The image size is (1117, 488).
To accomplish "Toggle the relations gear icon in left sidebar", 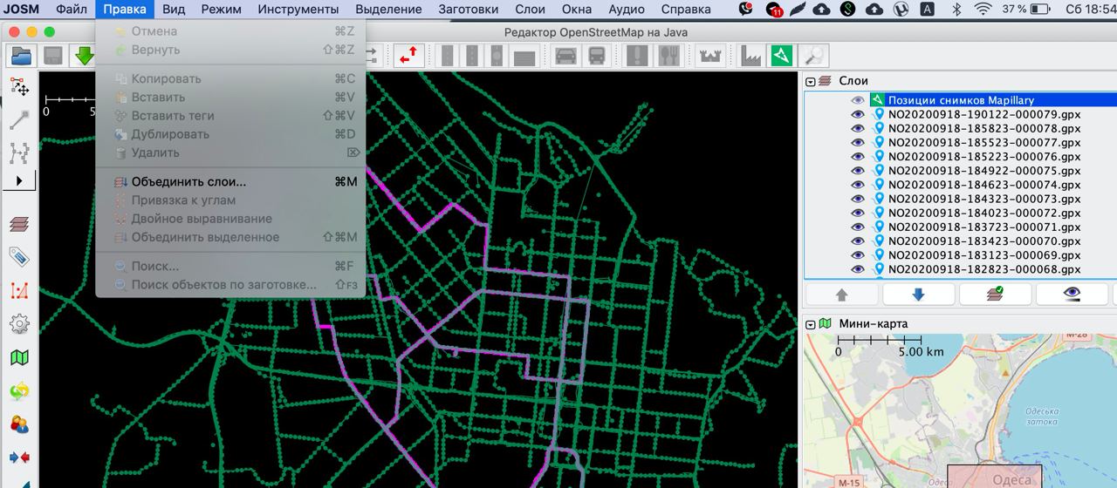I will [x=19, y=324].
